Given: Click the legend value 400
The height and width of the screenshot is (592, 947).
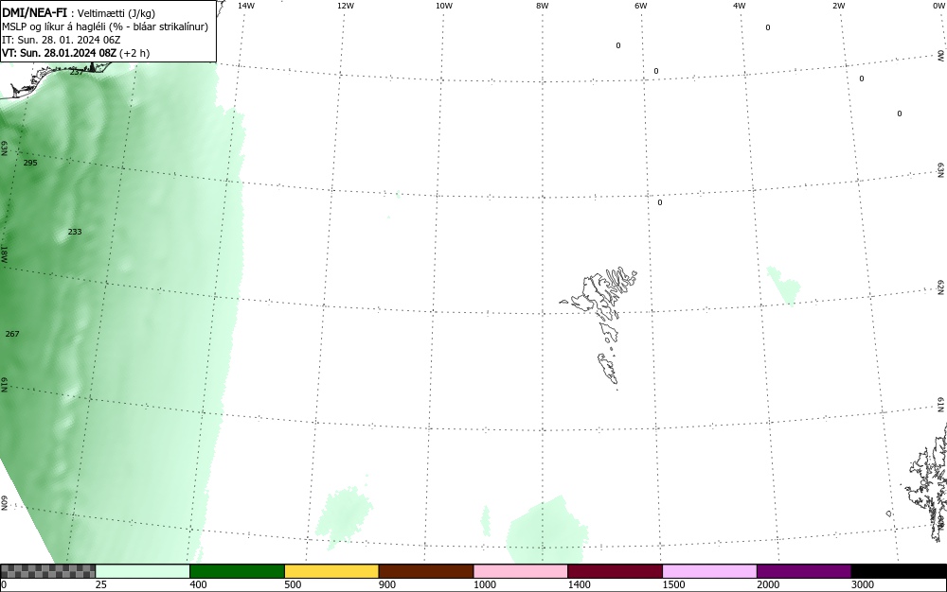Looking at the screenshot, I should [198, 584].
